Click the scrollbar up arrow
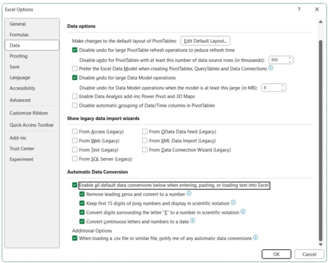The image size is (328, 263). pyautogui.click(x=320, y=22)
